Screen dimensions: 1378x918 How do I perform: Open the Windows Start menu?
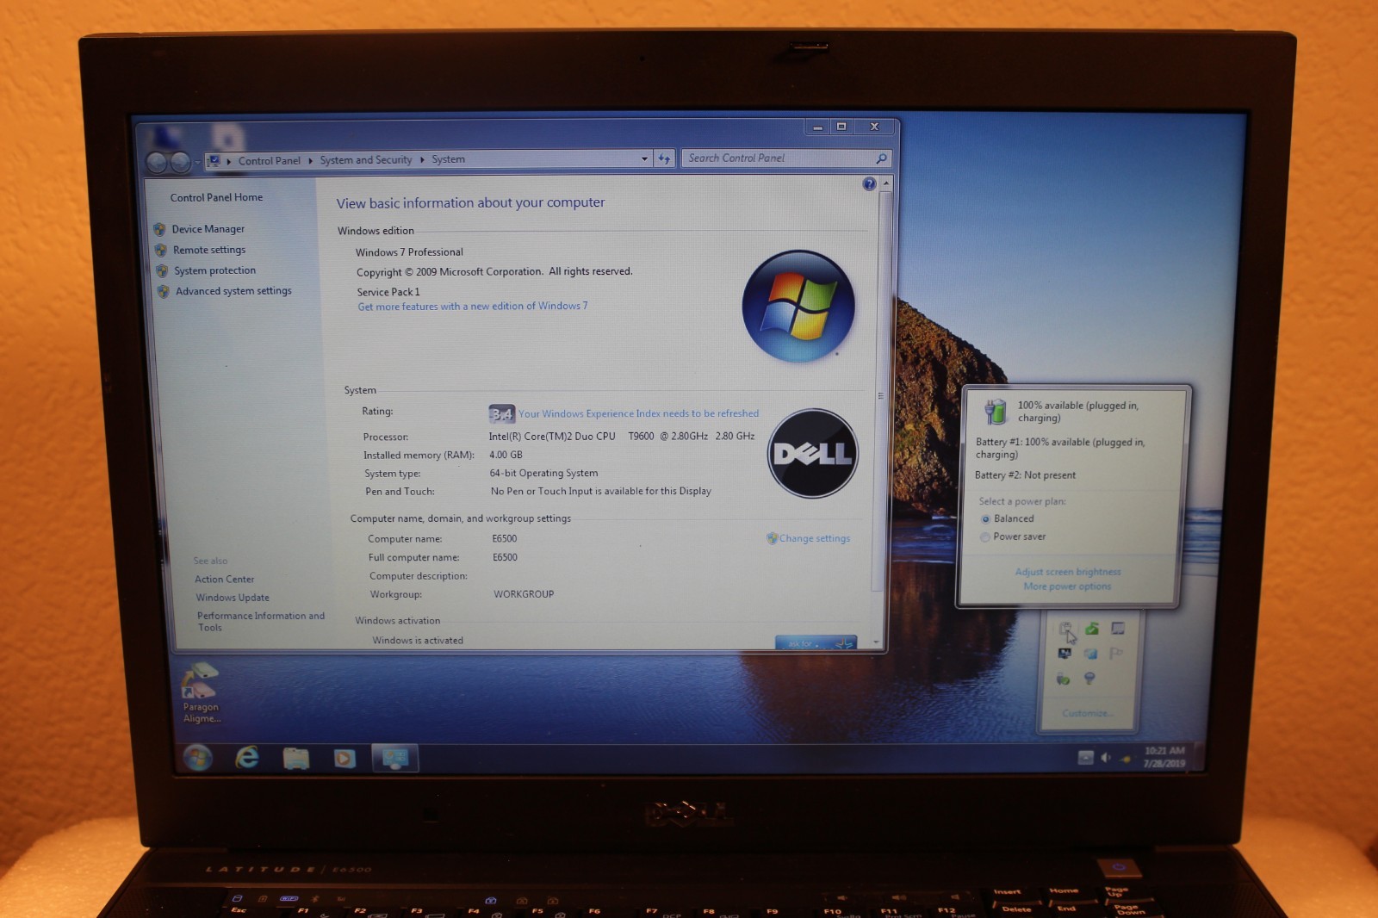(198, 758)
